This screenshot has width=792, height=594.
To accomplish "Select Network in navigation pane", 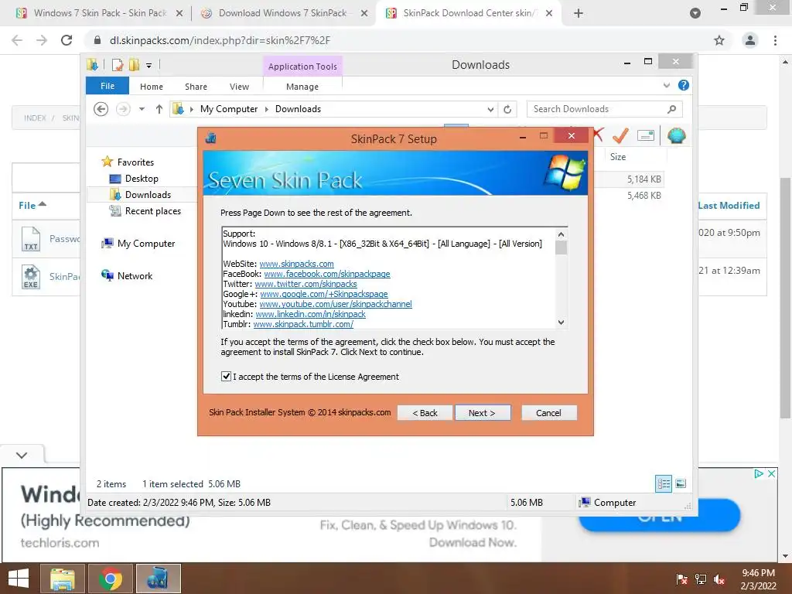I will click(x=135, y=276).
